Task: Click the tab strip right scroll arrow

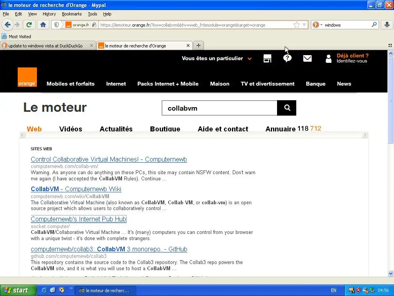Action: tap(365, 135)
